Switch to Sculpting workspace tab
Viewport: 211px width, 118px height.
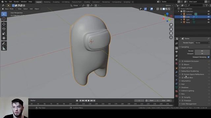56,2
